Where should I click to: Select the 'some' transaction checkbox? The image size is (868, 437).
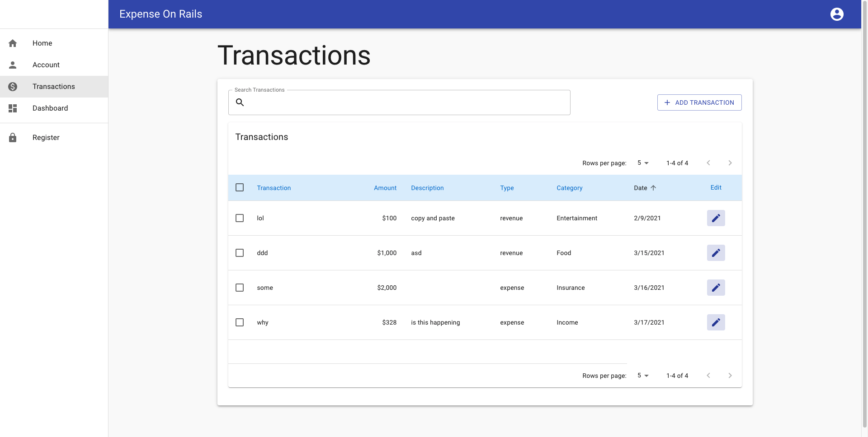(240, 288)
